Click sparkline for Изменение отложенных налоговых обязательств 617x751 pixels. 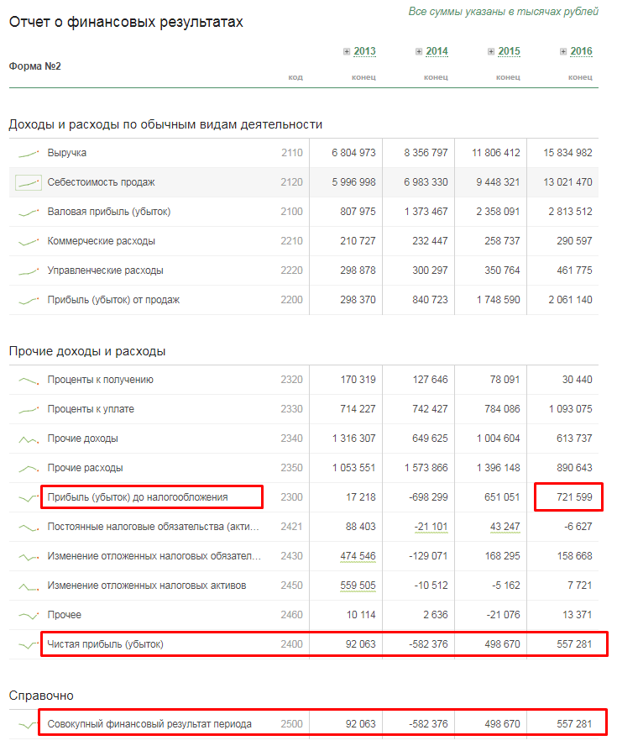[29, 557]
